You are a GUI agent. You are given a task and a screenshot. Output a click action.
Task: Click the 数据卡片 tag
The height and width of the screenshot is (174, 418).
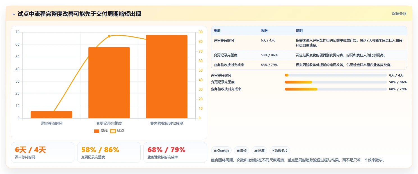click(280, 150)
